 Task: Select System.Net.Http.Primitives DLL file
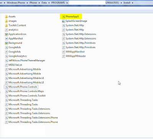(79, 43)
